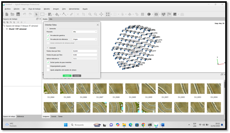
Task: Toggle the show cameras icon
Action: click(x=156, y=14)
